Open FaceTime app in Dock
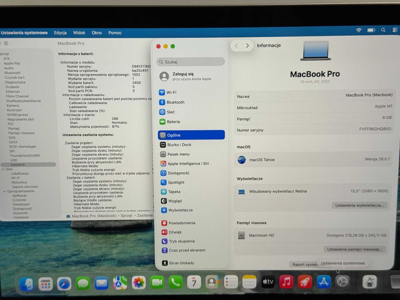This screenshot has height=300, width=400. point(157,282)
